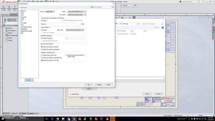Open Google Chrome from the taskbar
The image size is (215, 121).
[x=57, y=119]
